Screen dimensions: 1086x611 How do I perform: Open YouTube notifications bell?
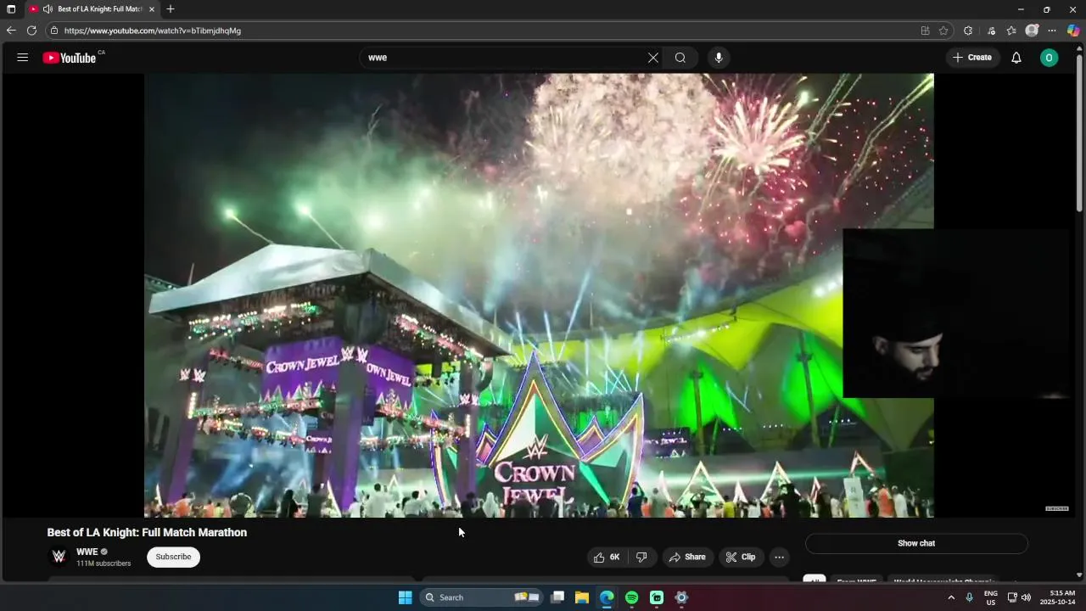click(x=1016, y=58)
